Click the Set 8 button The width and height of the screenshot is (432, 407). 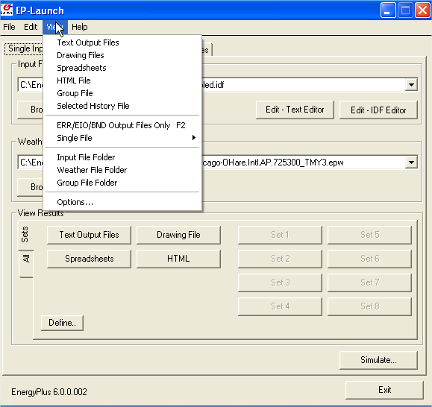click(x=369, y=306)
